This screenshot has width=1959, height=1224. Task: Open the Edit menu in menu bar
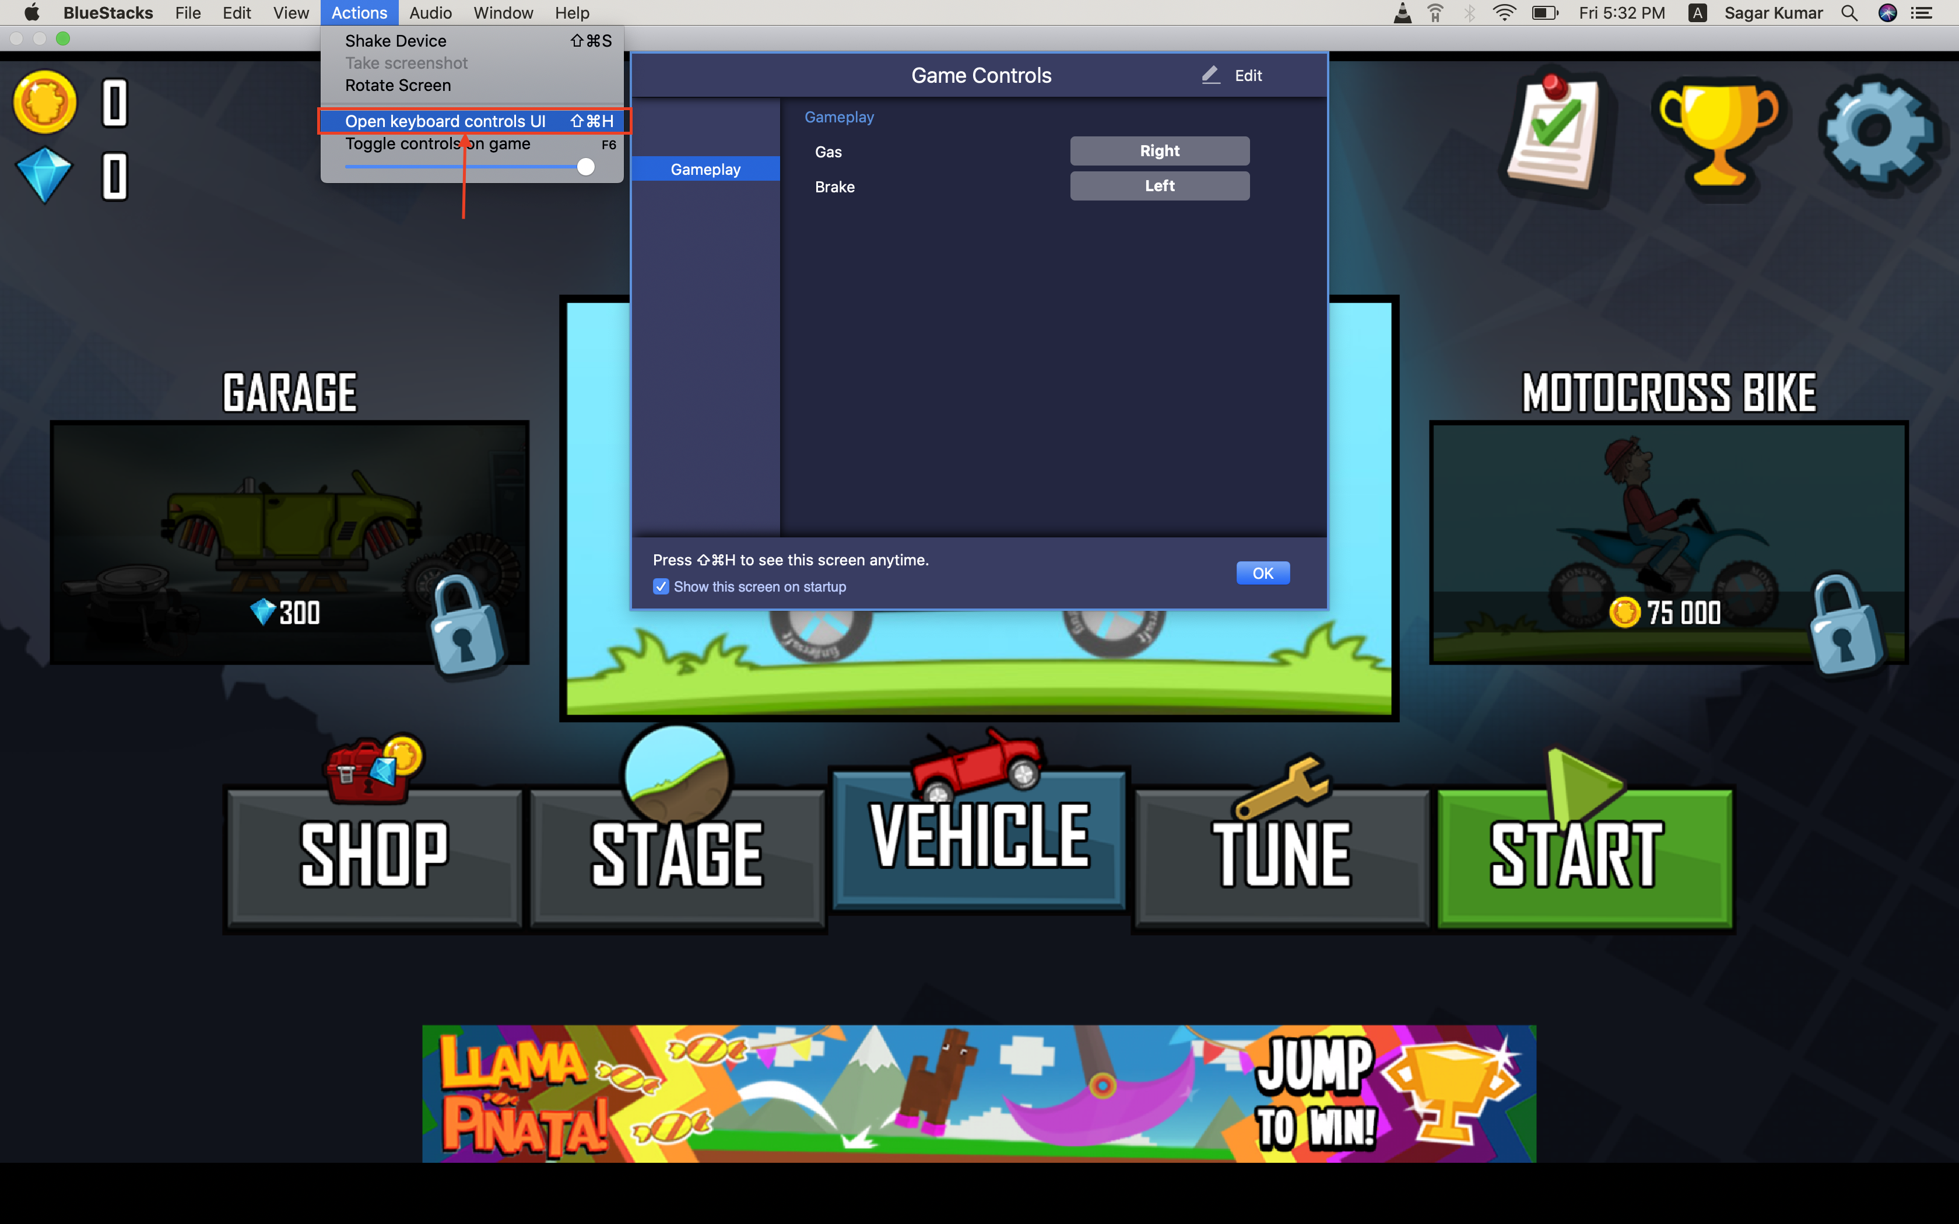pyautogui.click(x=236, y=13)
